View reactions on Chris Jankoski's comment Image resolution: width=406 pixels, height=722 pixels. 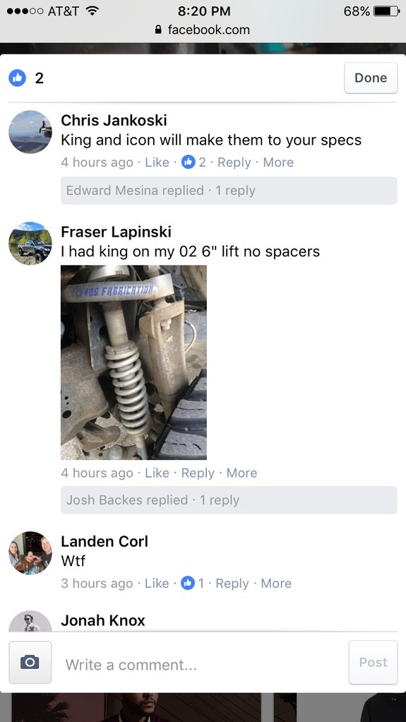click(x=193, y=162)
